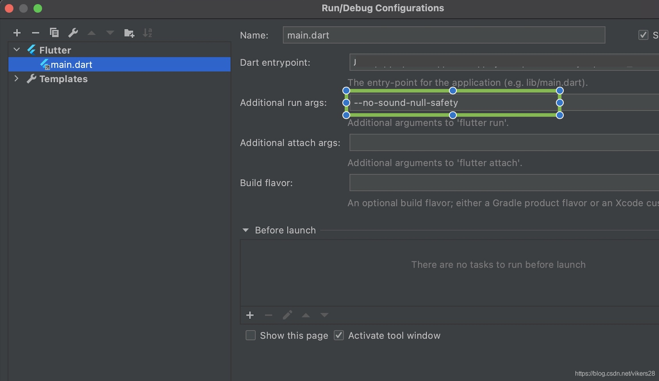Image resolution: width=659 pixels, height=381 pixels.
Task: Enable Show this page
Action: 250,335
